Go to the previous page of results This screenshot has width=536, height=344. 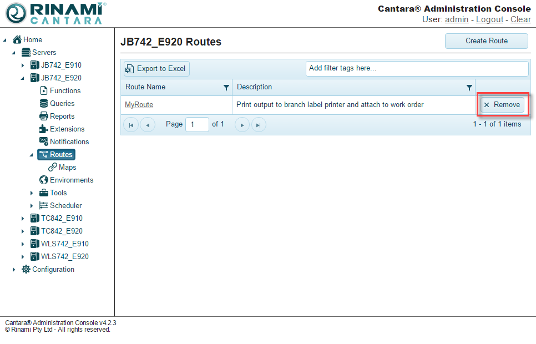(147, 125)
